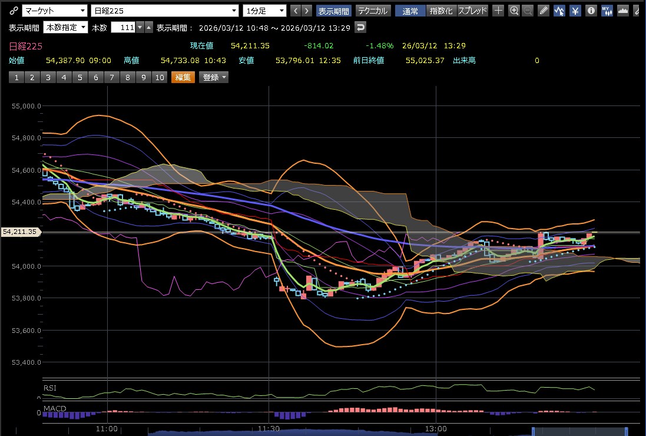Expand the 1分足 timeframe dropdown

264,11
